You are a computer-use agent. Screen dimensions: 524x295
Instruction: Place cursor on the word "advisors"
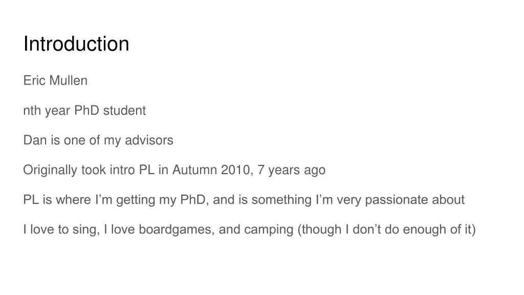[152, 140]
